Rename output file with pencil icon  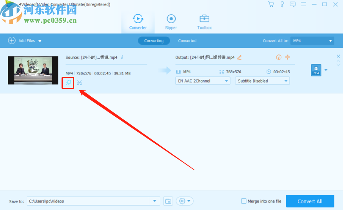pyautogui.click(x=239, y=58)
